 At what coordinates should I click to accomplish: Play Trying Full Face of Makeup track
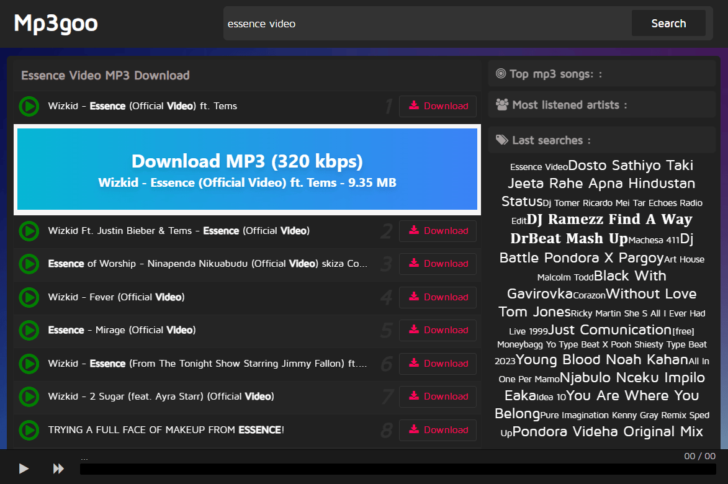[x=29, y=430]
